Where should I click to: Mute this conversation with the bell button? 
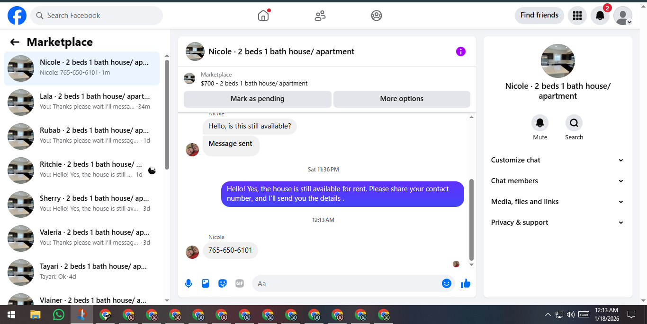540,123
